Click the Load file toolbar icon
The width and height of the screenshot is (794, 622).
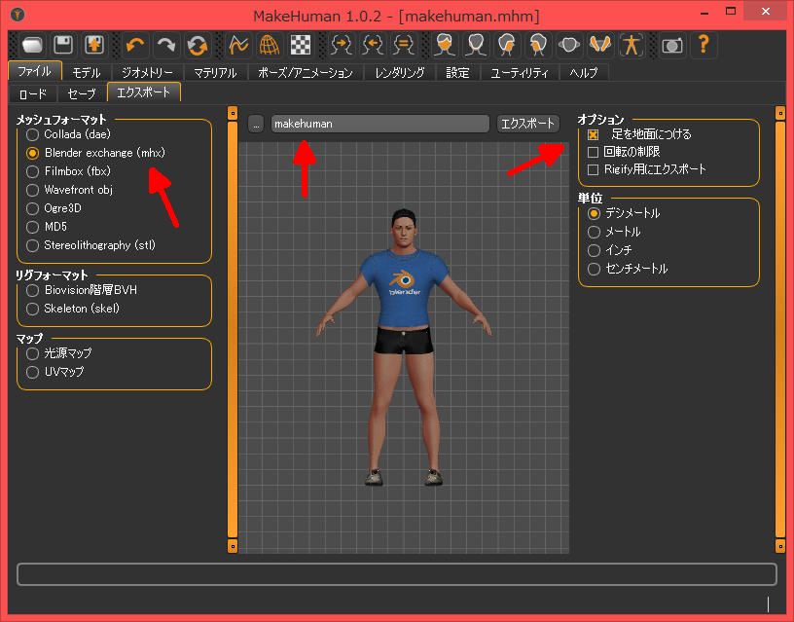click(32, 45)
